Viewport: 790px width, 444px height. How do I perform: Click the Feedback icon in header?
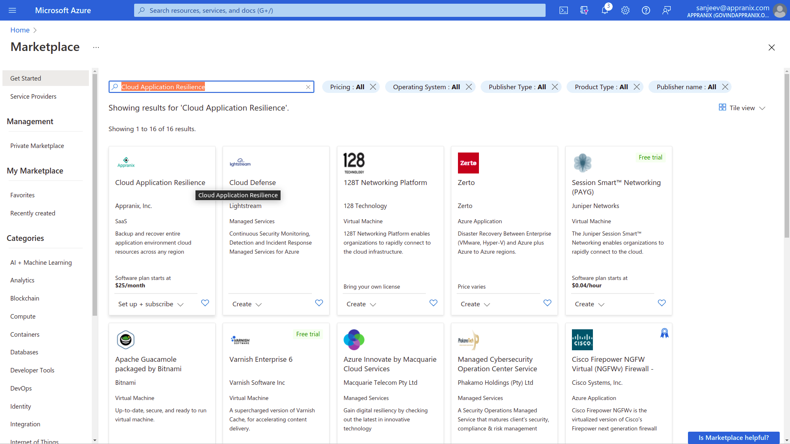click(667, 10)
